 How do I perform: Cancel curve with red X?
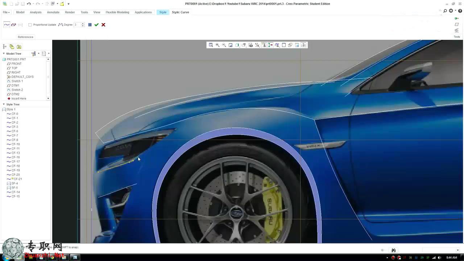click(x=103, y=25)
